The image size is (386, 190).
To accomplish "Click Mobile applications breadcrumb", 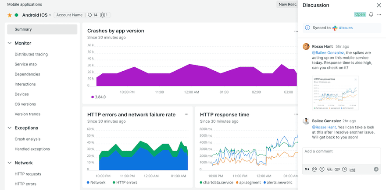I will click(25, 4).
